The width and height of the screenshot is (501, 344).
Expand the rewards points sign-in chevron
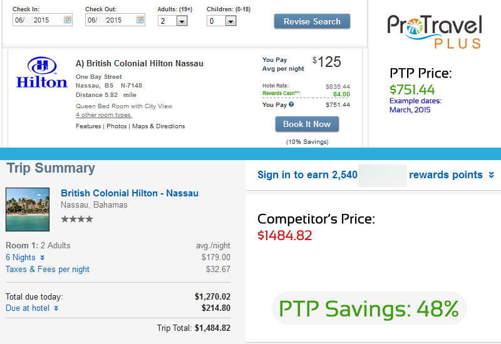click(492, 175)
